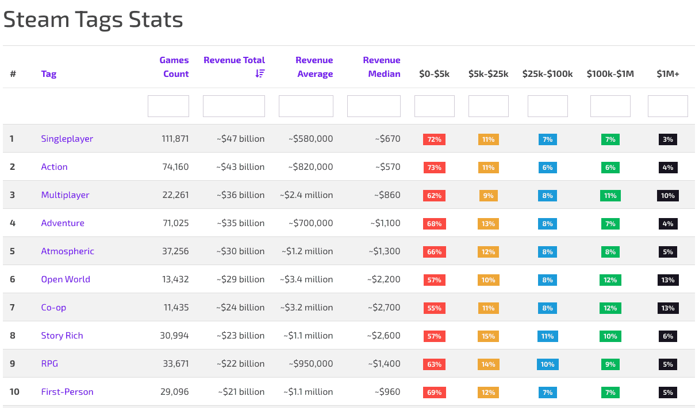Click the $0-$5k column header

click(435, 73)
